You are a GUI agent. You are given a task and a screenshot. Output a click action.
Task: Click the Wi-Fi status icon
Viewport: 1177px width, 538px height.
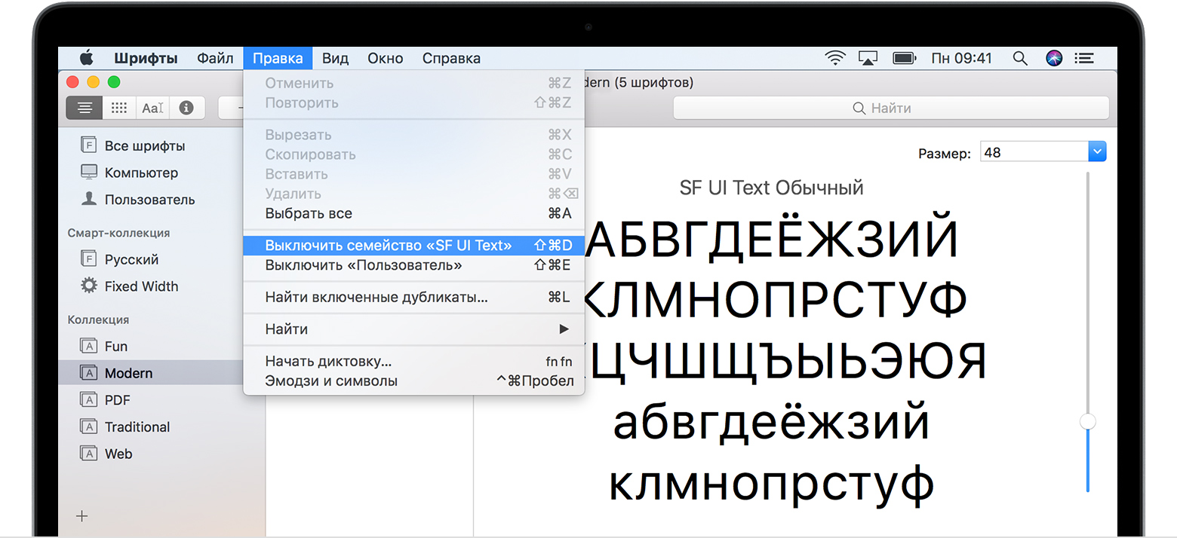coord(835,58)
